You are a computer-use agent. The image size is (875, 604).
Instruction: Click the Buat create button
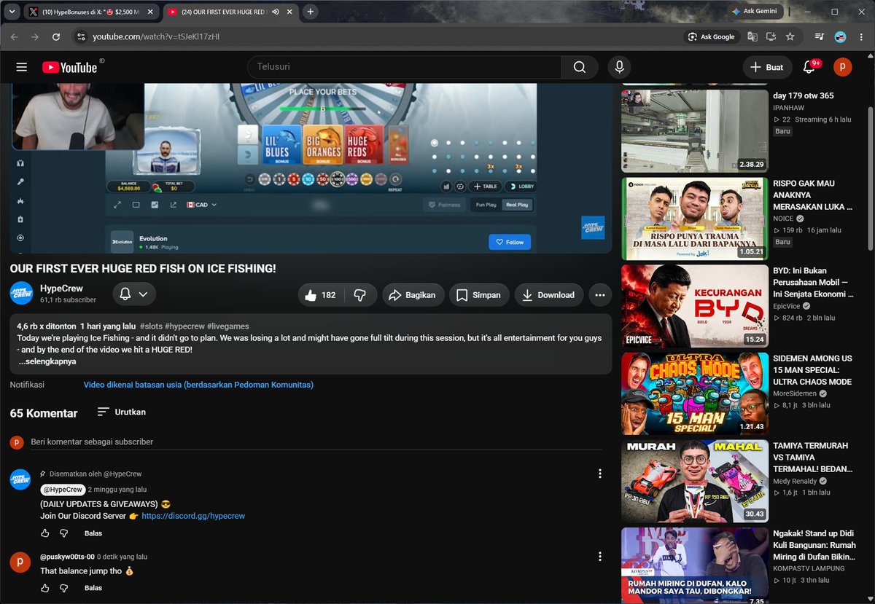tap(767, 67)
